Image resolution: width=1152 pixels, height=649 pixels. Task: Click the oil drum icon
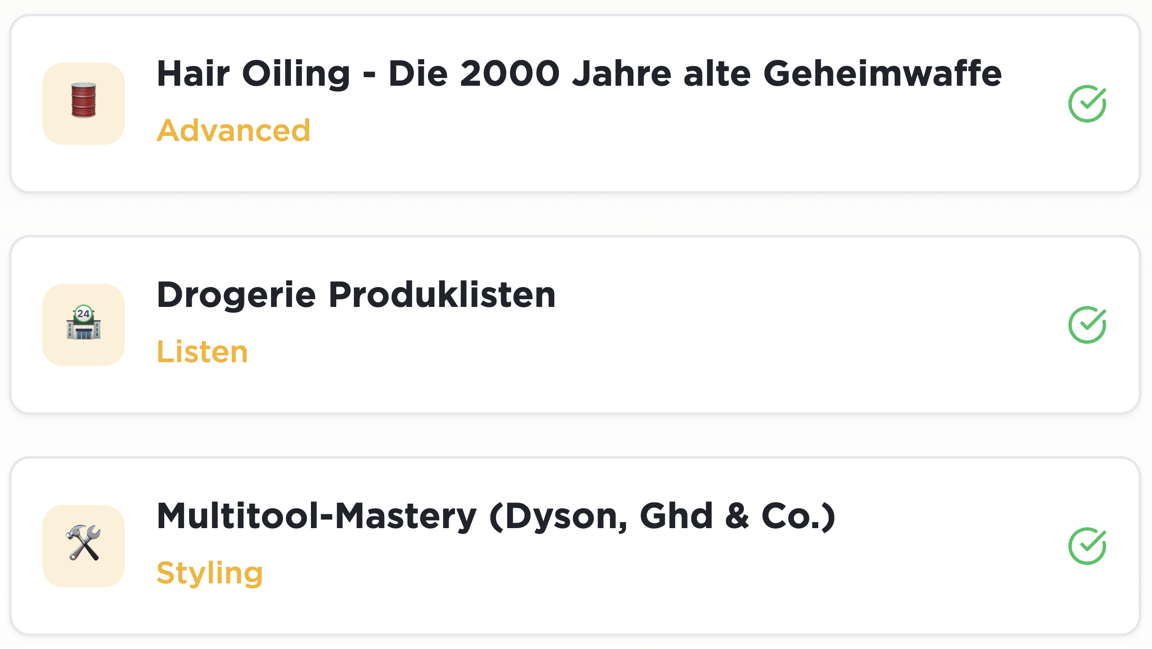pos(84,101)
